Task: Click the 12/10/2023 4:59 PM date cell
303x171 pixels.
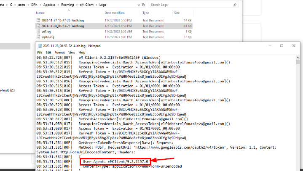Action: point(118,26)
